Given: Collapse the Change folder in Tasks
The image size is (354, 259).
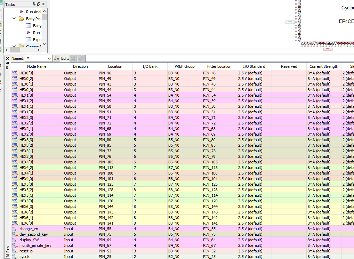Looking at the screenshot, I should coord(14,46).
